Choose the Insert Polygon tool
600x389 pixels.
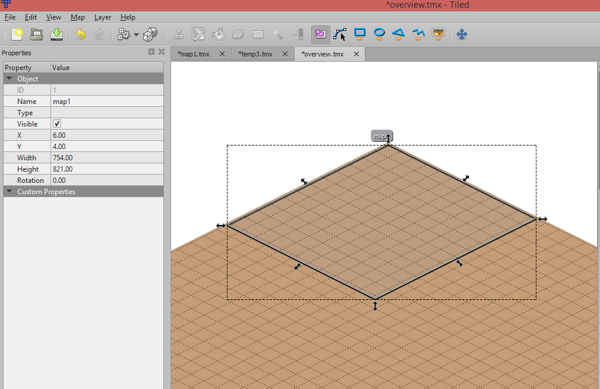click(x=399, y=34)
